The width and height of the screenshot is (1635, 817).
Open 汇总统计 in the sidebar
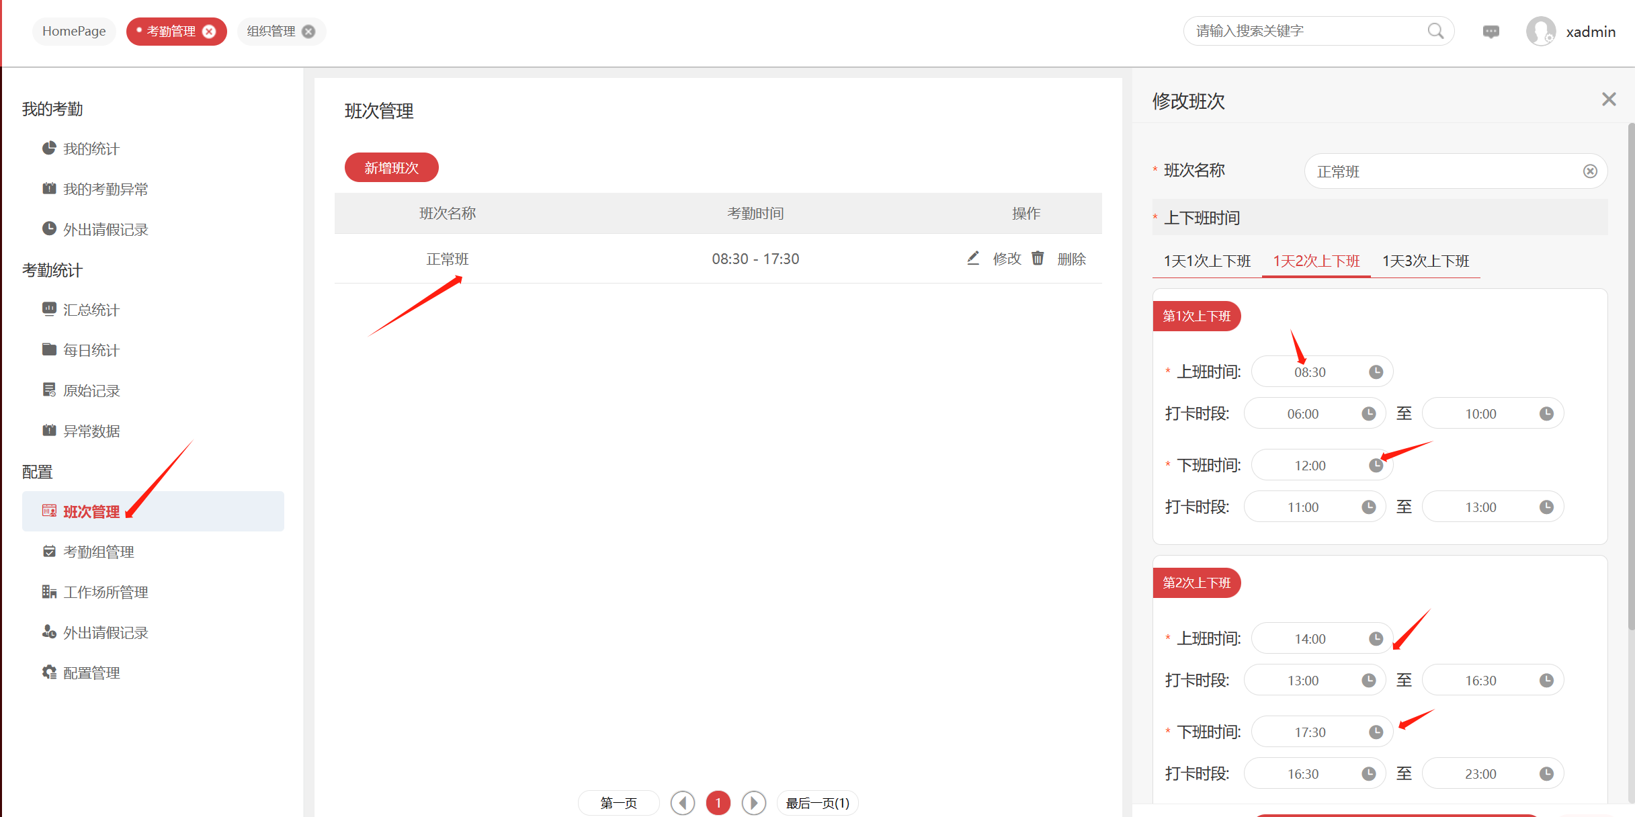point(91,310)
